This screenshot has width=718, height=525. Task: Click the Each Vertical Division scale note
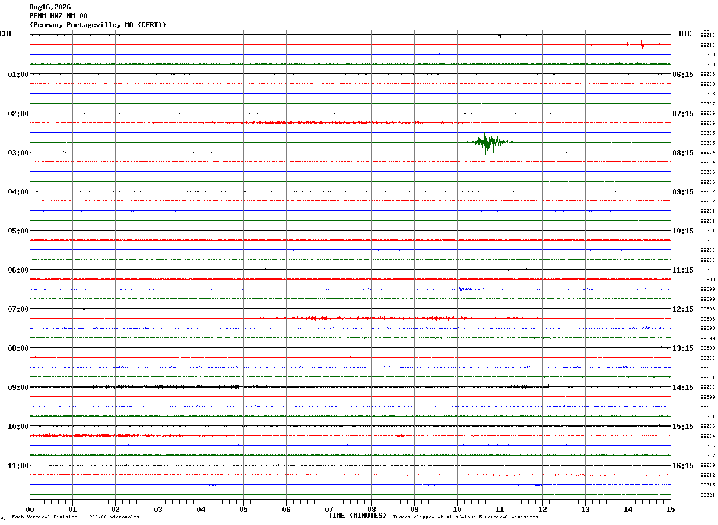[75, 517]
